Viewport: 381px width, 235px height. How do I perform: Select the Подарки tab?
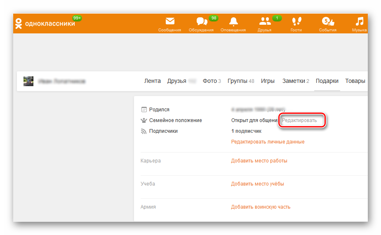tap(327, 81)
